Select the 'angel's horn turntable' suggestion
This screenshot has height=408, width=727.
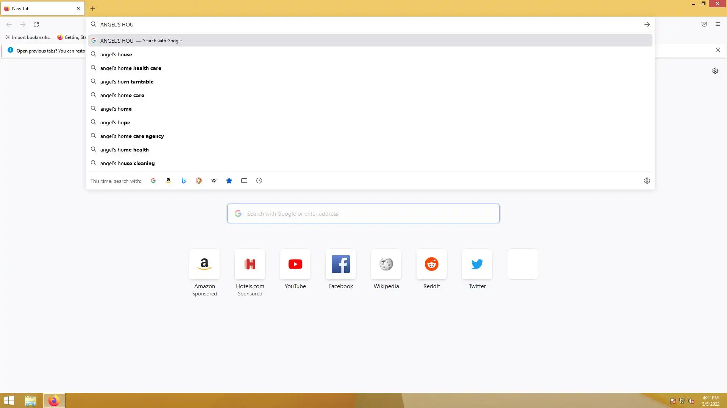(x=127, y=82)
